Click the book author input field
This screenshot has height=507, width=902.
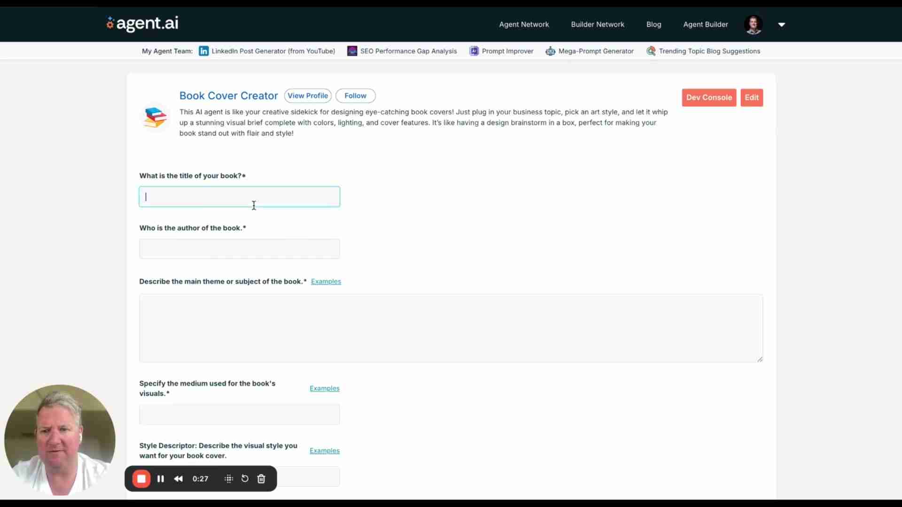pyautogui.click(x=239, y=249)
